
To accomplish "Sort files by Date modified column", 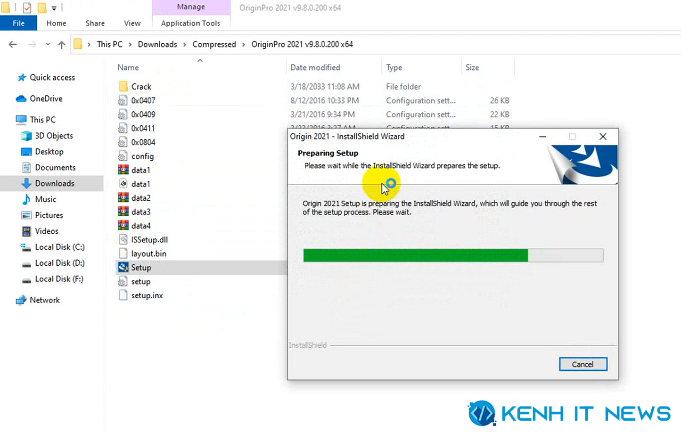I will [x=315, y=67].
